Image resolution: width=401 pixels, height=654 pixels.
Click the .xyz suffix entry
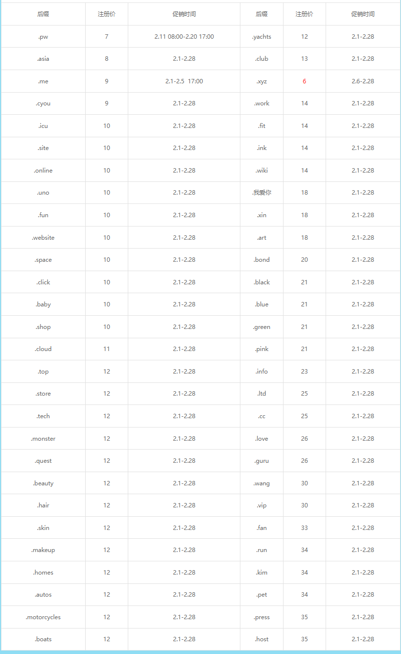[261, 81]
